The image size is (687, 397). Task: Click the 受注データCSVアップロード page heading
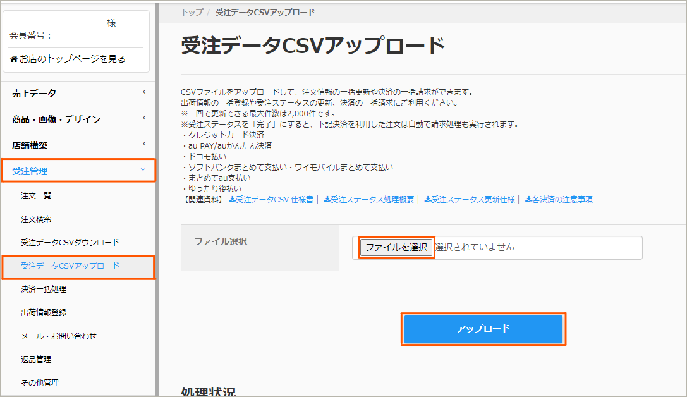[x=313, y=46]
